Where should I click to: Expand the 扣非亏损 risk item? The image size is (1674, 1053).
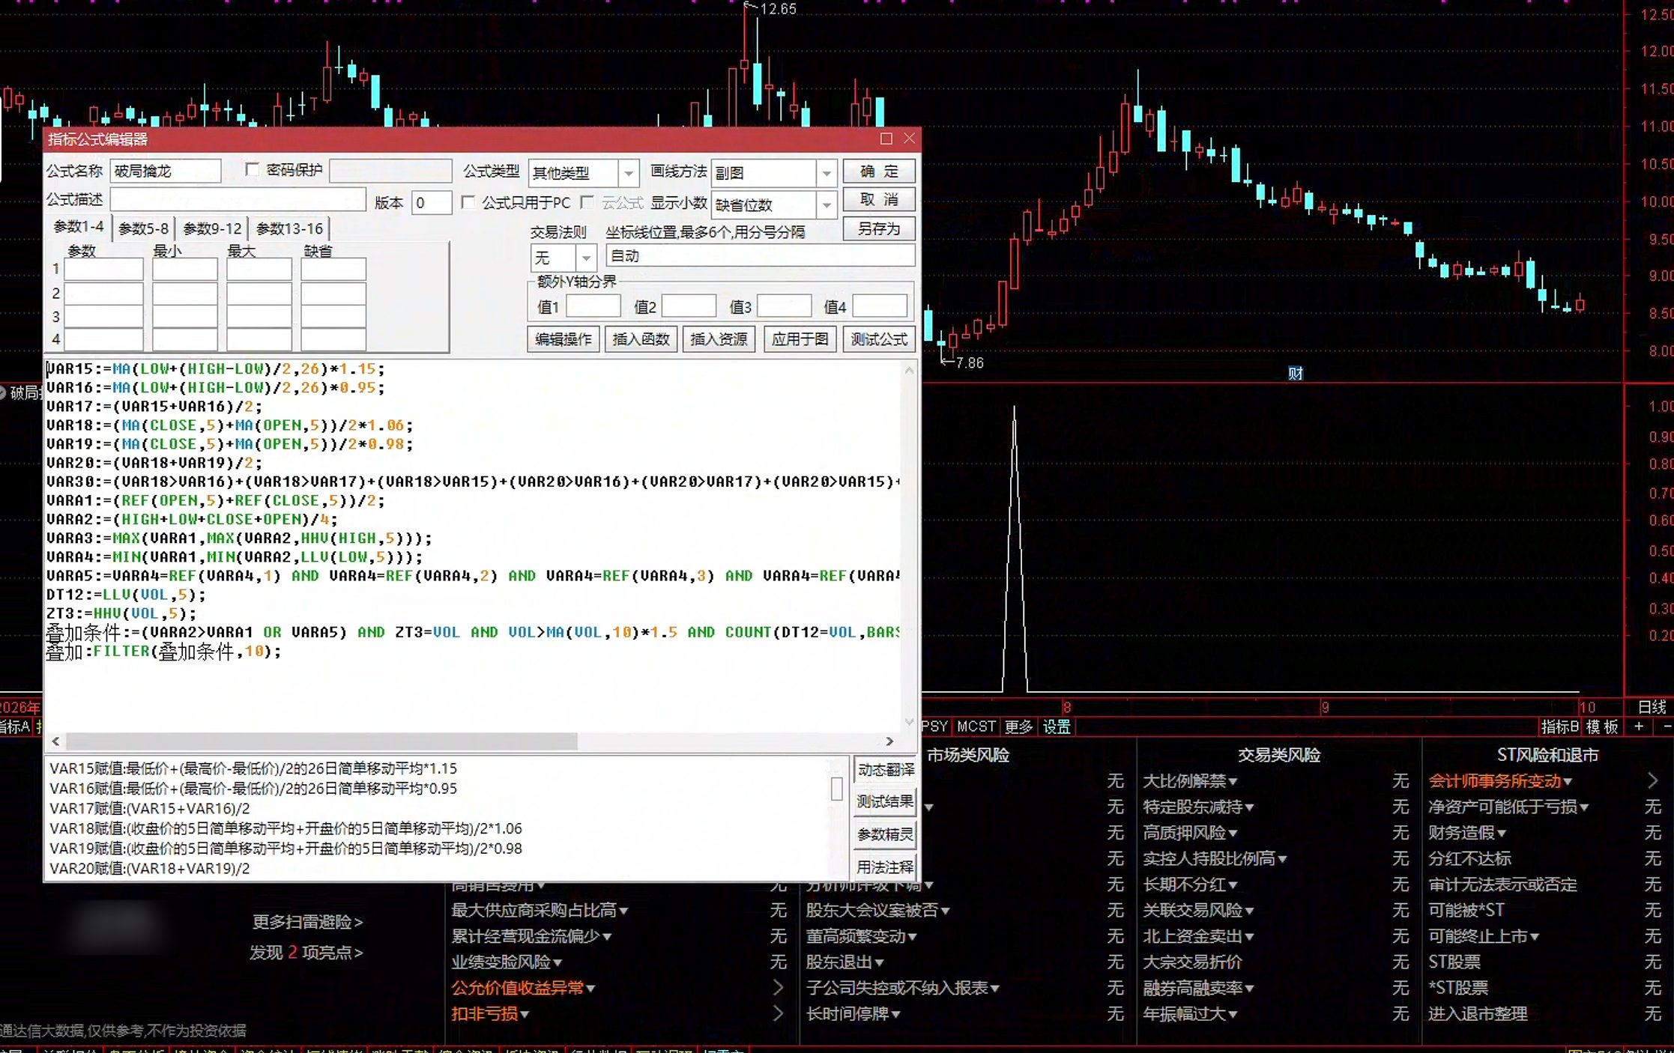(x=490, y=1014)
